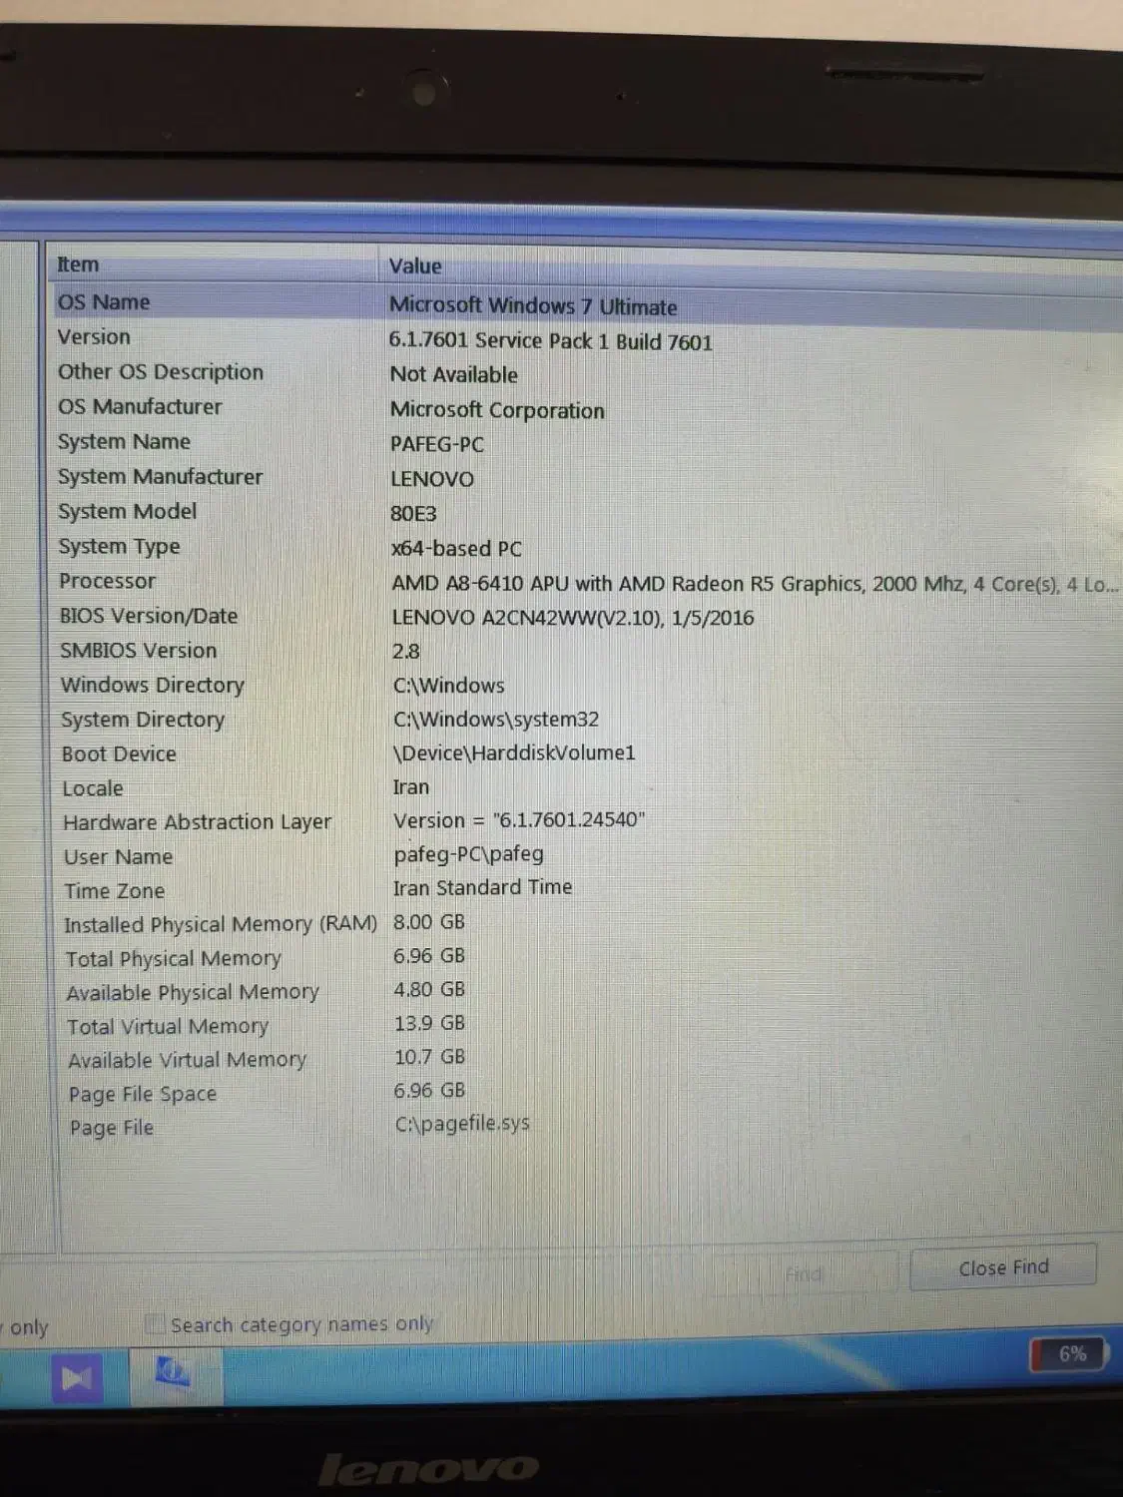Select the "System Name" item

(x=124, y=441)
